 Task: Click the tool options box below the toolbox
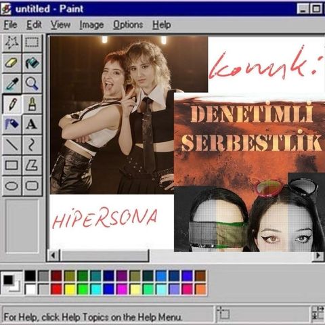[x=22, y=226]
